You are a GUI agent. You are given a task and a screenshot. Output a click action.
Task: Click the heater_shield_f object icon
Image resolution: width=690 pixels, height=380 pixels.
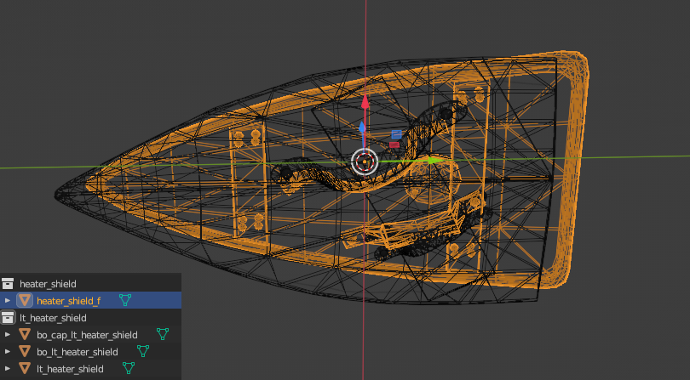pyautogui.click(x=25, y=300)
